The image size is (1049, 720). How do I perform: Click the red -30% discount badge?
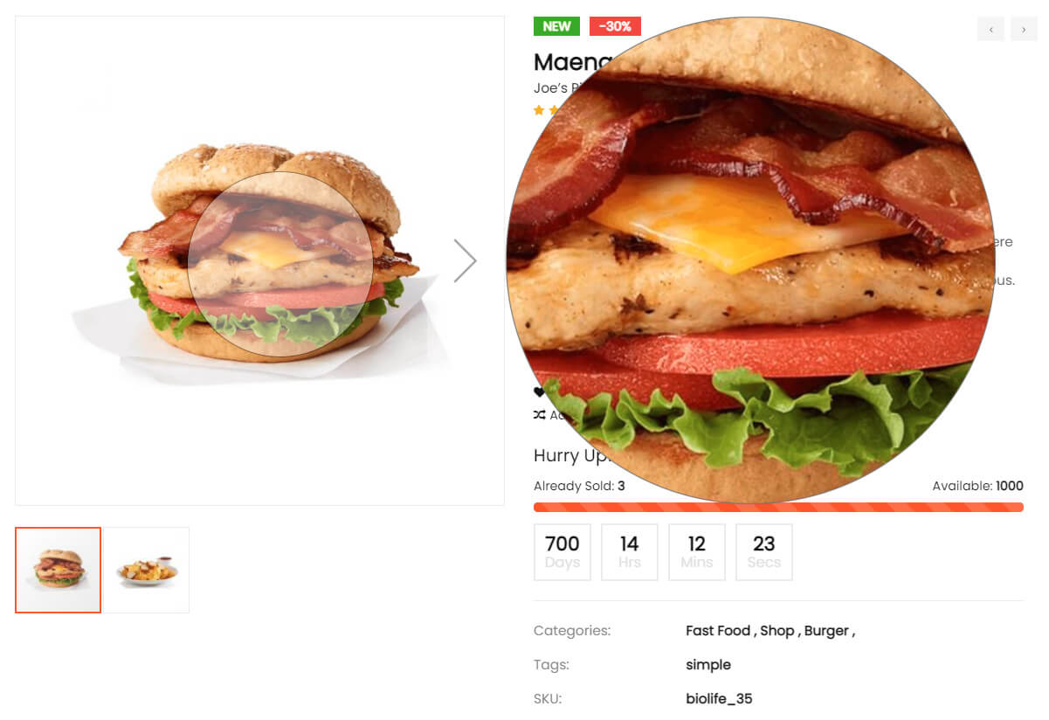click(x=615, y=26)
